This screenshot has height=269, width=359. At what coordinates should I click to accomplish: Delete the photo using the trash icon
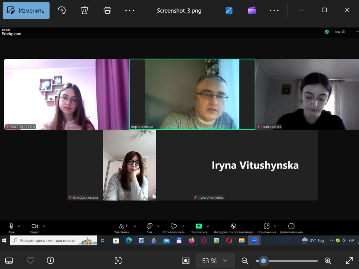pyautogui.click(x=85, y=11)
